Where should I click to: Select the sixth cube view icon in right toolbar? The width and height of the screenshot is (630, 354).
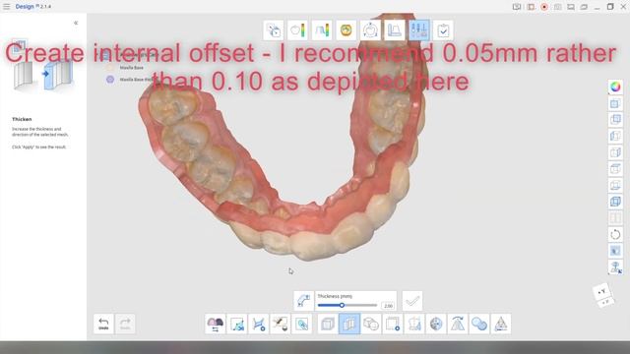click(x=615, y=185)
